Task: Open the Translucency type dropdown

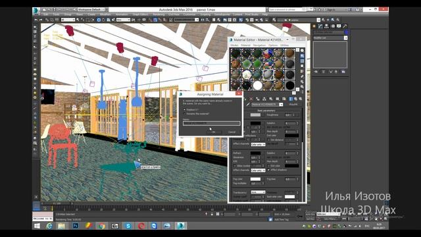Action: point(258,192)
